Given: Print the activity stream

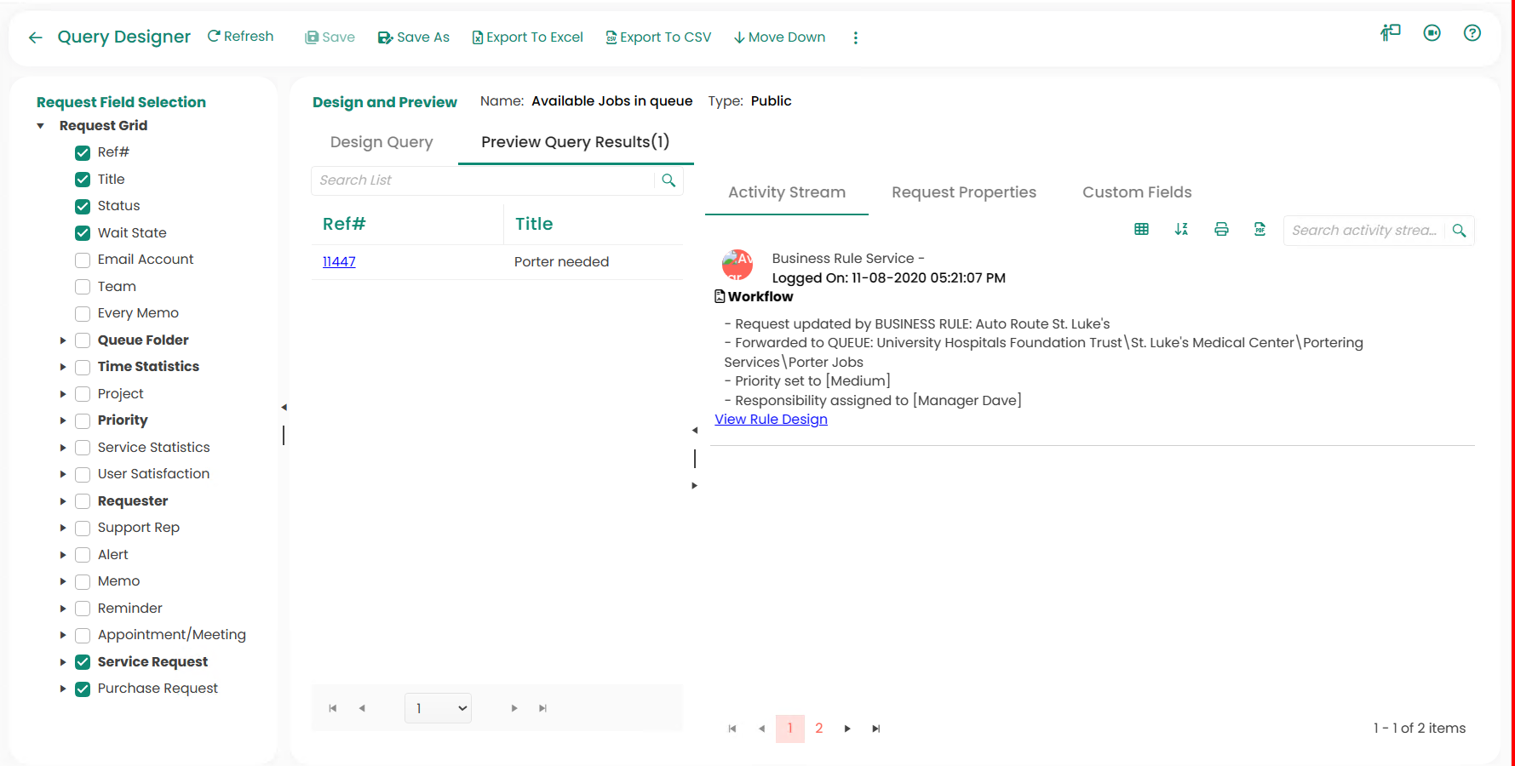Looking at the screenshot, I should click(1221, 229).
